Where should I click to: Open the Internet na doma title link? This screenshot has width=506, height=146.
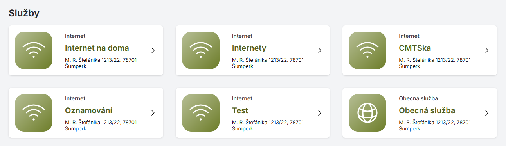click(97, 48)
